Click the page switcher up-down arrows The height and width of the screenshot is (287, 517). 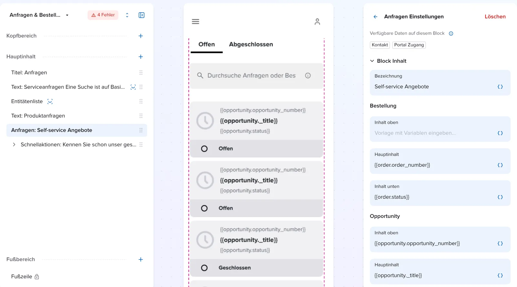[127, 15]
